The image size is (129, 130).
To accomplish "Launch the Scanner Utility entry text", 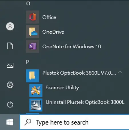I will (x=62, y=88).
